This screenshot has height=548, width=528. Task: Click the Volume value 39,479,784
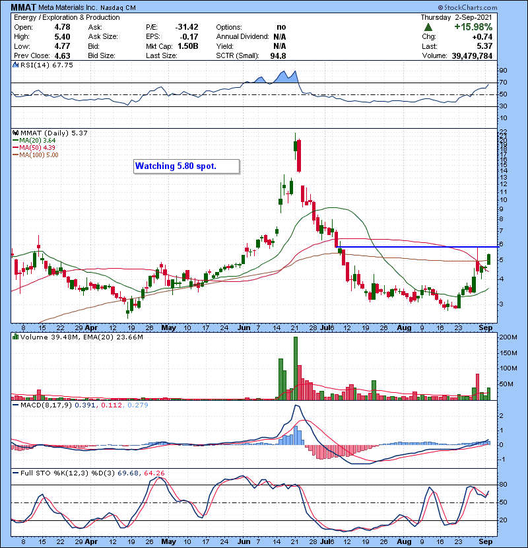pyautogui.click(x=472, y=56)
